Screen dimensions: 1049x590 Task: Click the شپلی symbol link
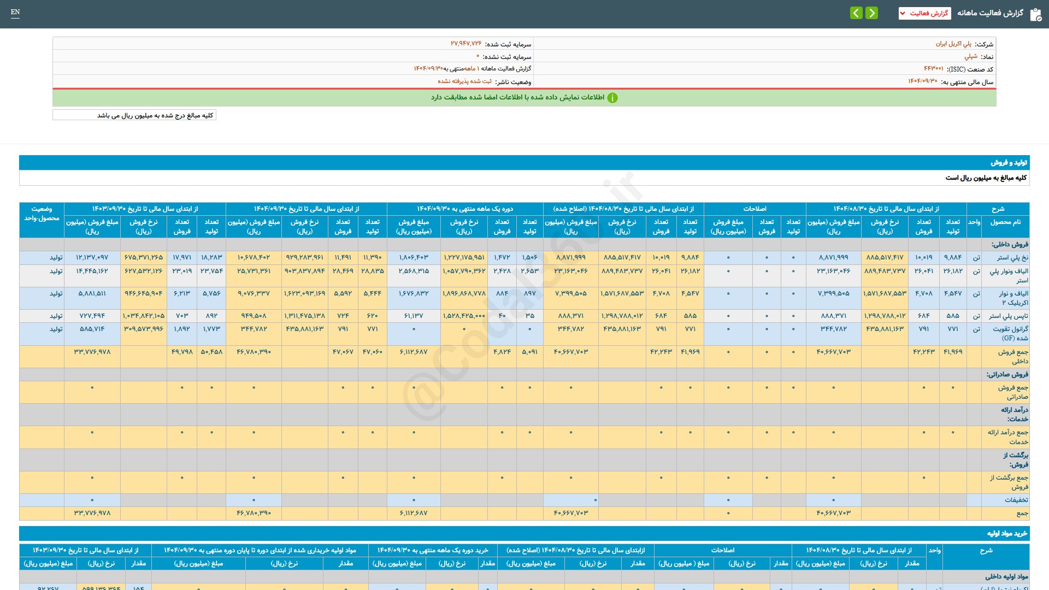[970, 56]
